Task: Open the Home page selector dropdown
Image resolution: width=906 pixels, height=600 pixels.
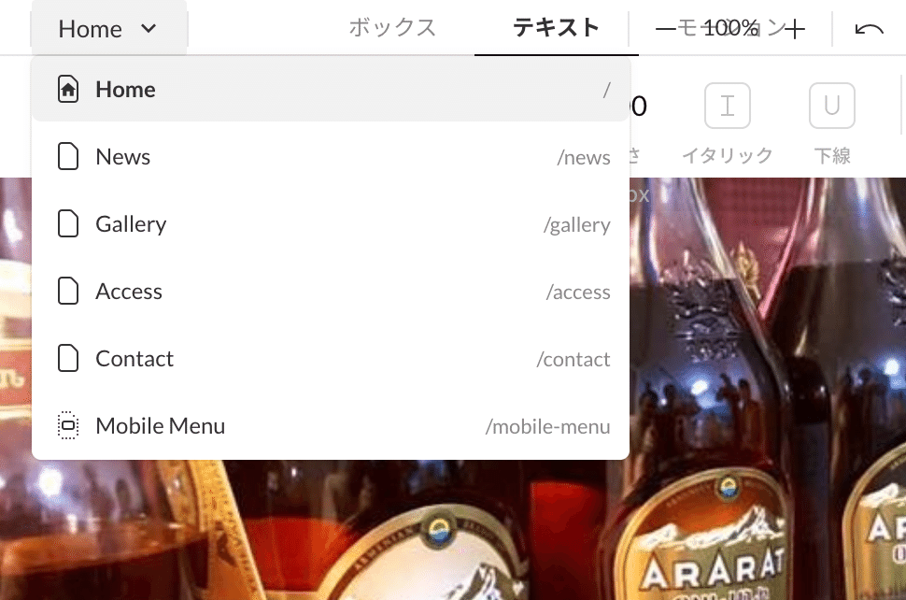Action: (x=108, y=28)
